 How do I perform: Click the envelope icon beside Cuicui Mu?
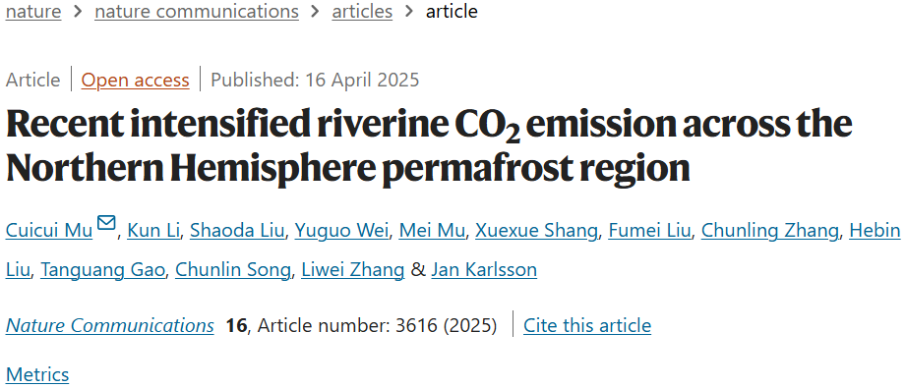(106, 223)
